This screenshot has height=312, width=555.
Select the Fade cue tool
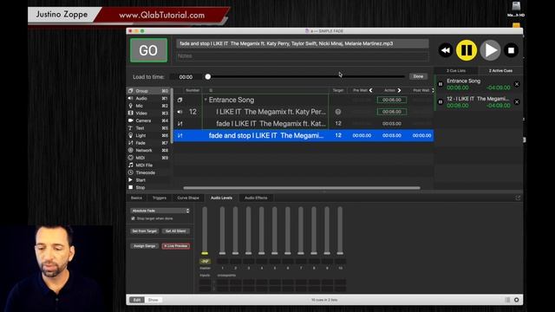pos(140,143)
